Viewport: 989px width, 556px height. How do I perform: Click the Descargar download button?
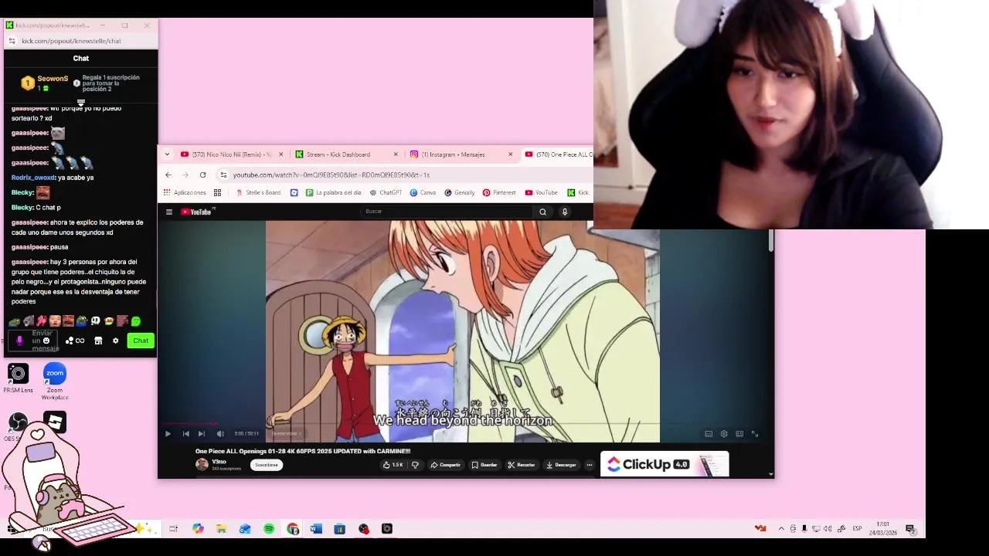(562, 465)
